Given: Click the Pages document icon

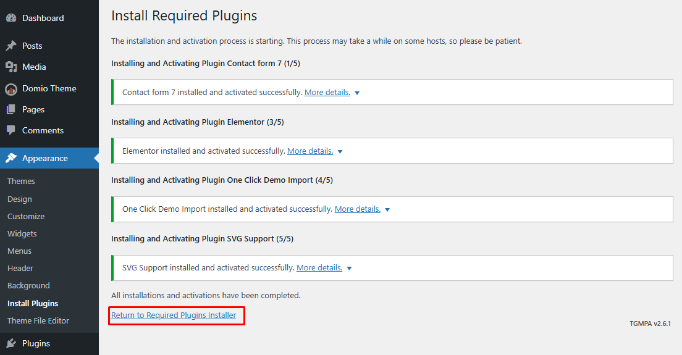Looking at the screenshot, I should pyautogui.click(x=11, y=109).
